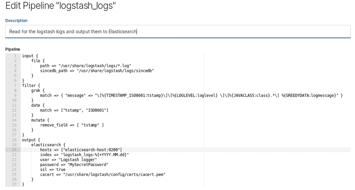Click the remove_field "tstamp" line

pos(72,125)
